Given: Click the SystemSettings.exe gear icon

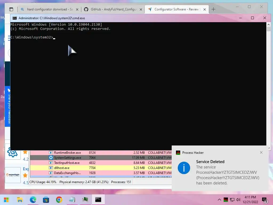Looking at the screenshot, I should pyautogui.click(x=51, y=157).
